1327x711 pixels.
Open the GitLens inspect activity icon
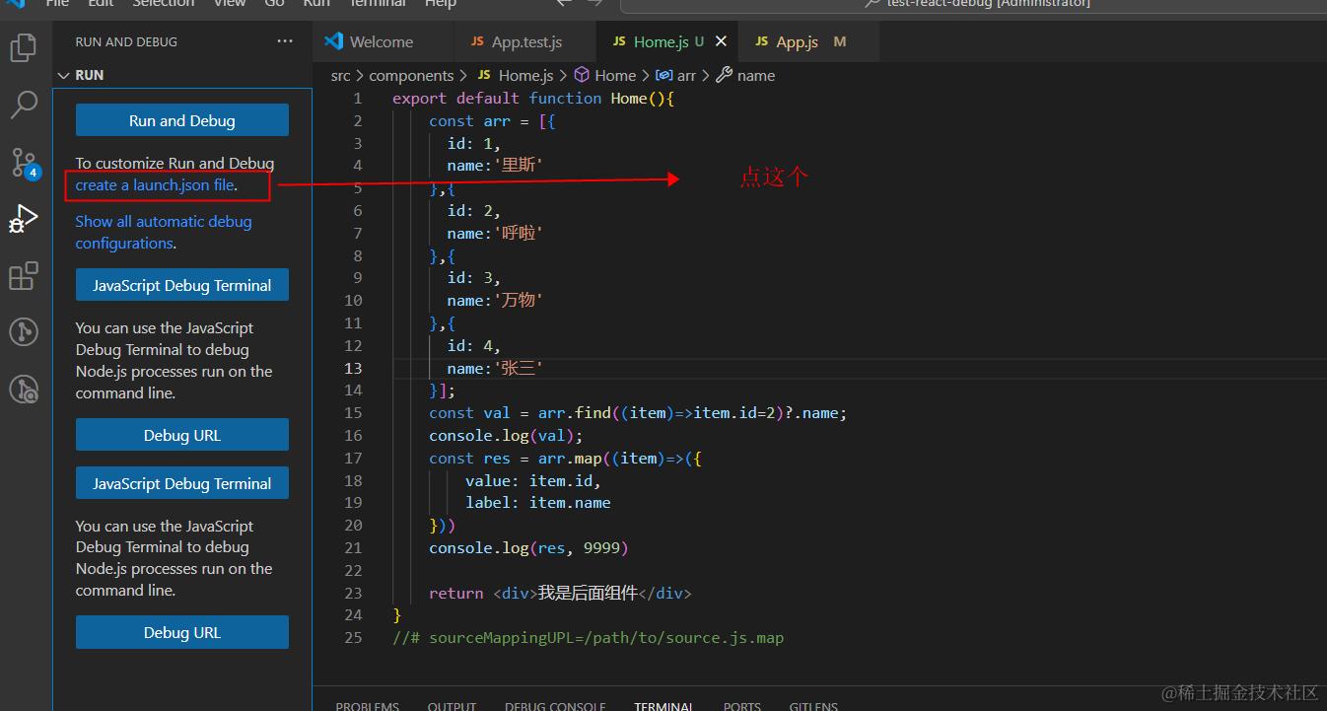tap(23, 390)
